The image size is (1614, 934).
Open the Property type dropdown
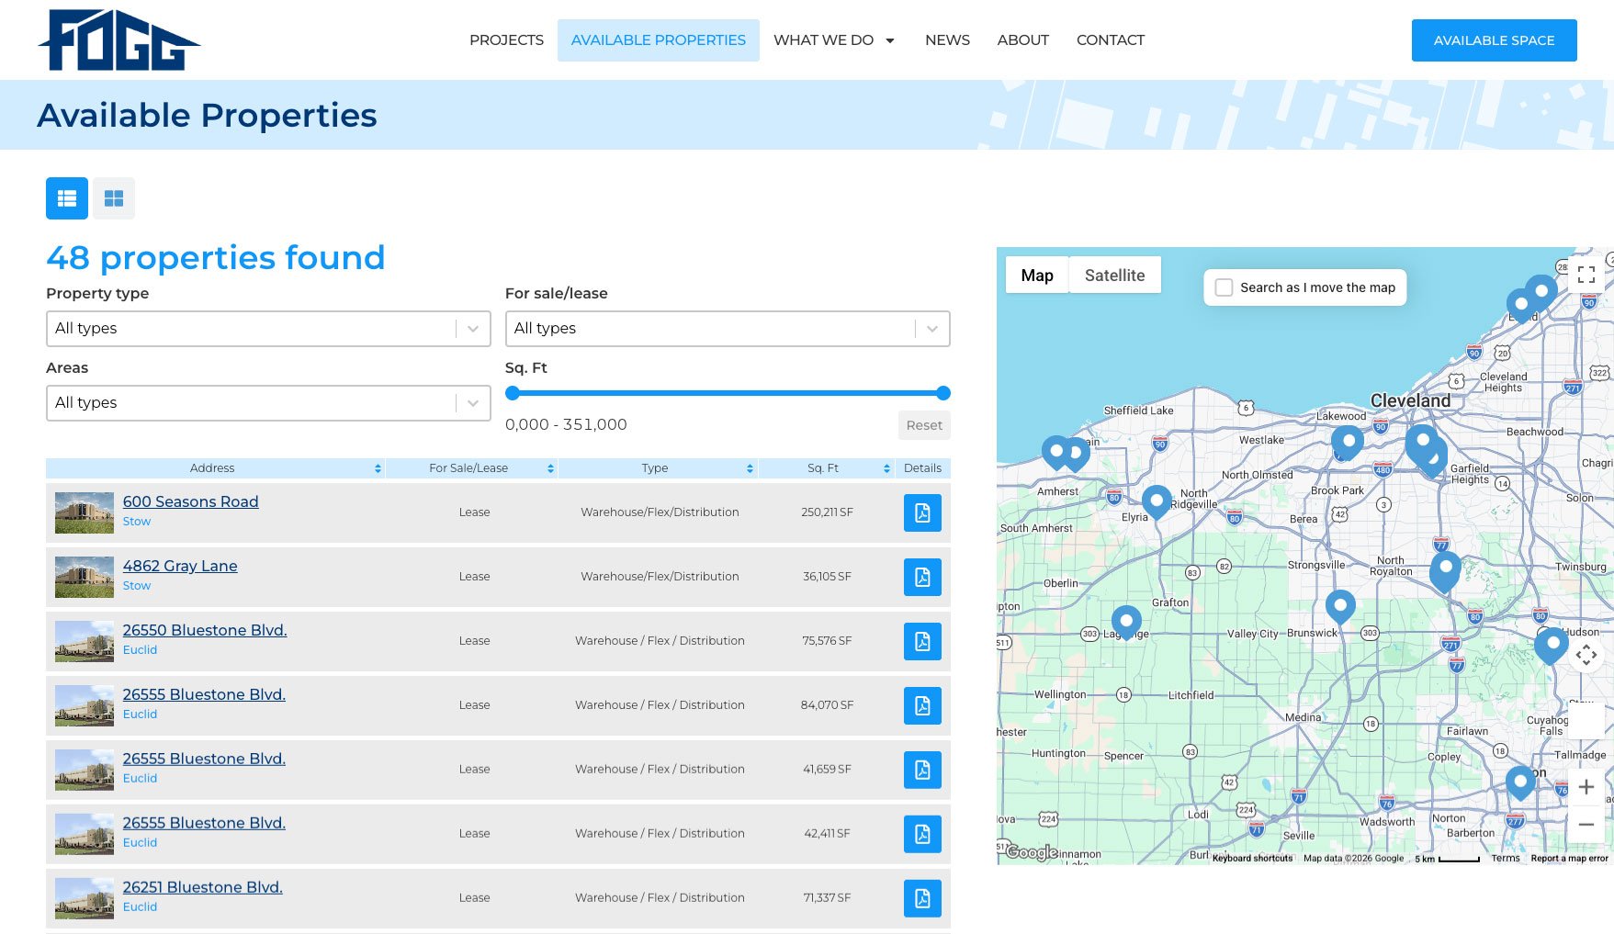pyautogui.click(x=267, y=328)
